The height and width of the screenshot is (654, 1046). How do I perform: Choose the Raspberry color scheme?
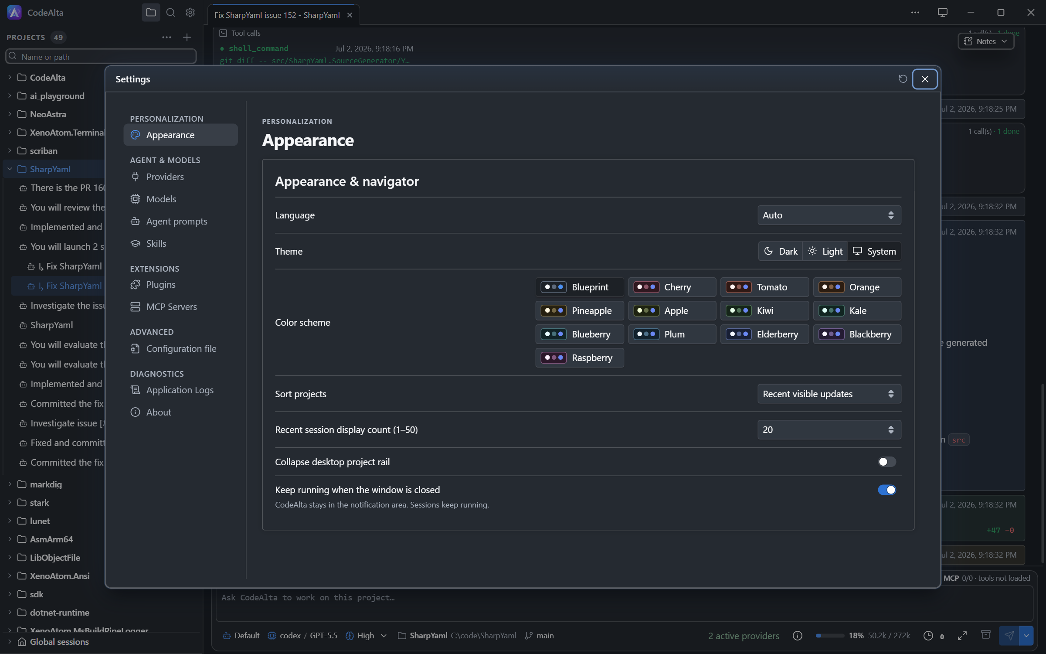click(579, 358)
